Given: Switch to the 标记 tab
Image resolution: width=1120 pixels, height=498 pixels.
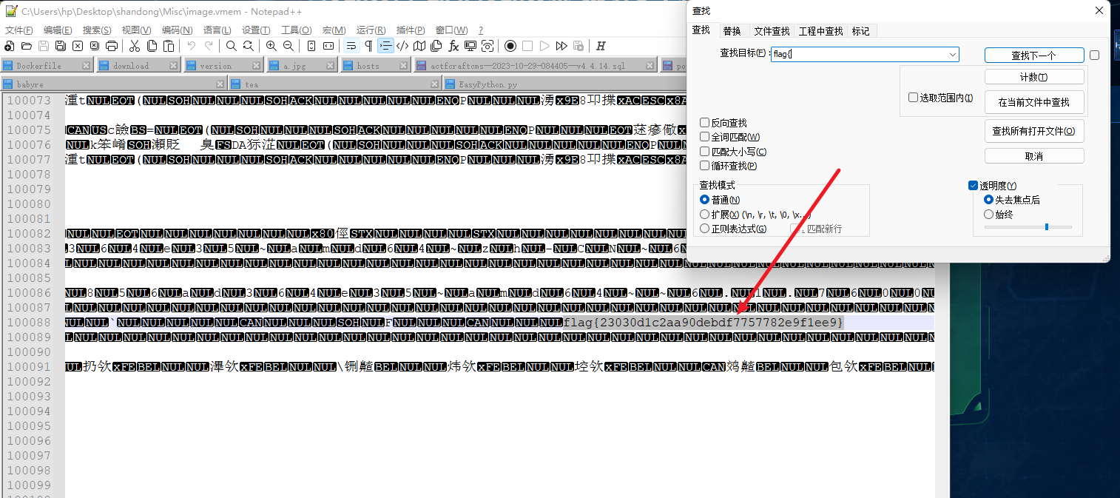Looking at the screenshot, I should (x=860, y=31).
